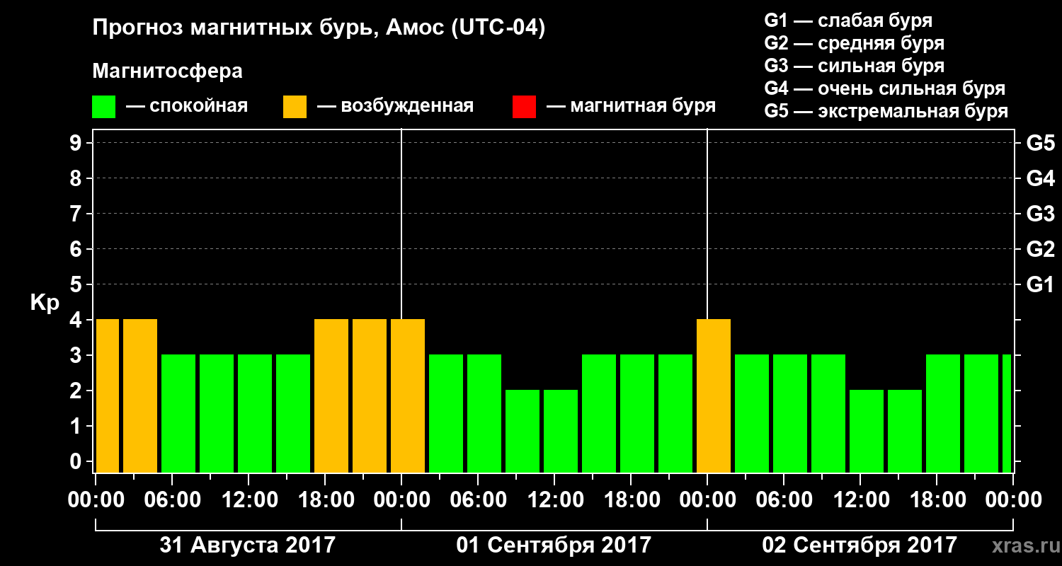The height and width of the screenshot is (566, 1062).
Task: Click the orange bar starting 00:00 on 02 Сентября
Action: (714, 396)
